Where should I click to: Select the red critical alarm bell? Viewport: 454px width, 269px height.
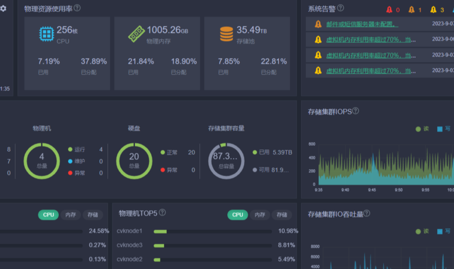click(389, 9)
